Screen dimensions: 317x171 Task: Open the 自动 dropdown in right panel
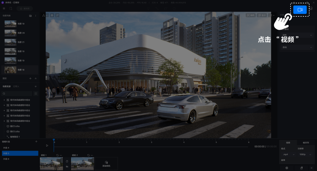click(x=297, y=47)
